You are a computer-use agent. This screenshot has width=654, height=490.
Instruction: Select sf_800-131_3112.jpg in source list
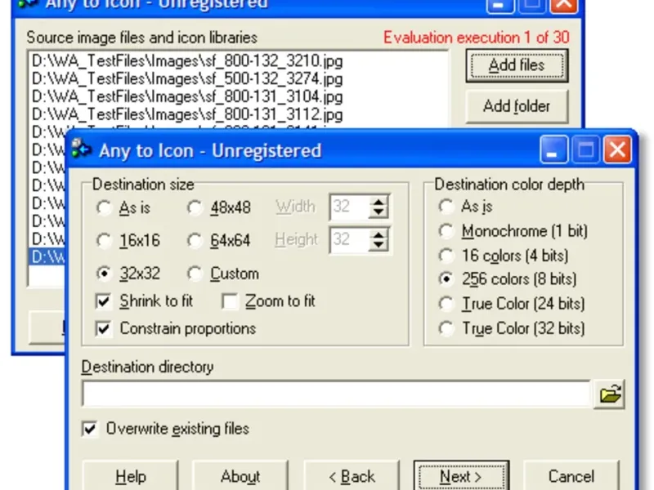click(x=187, y=114)
